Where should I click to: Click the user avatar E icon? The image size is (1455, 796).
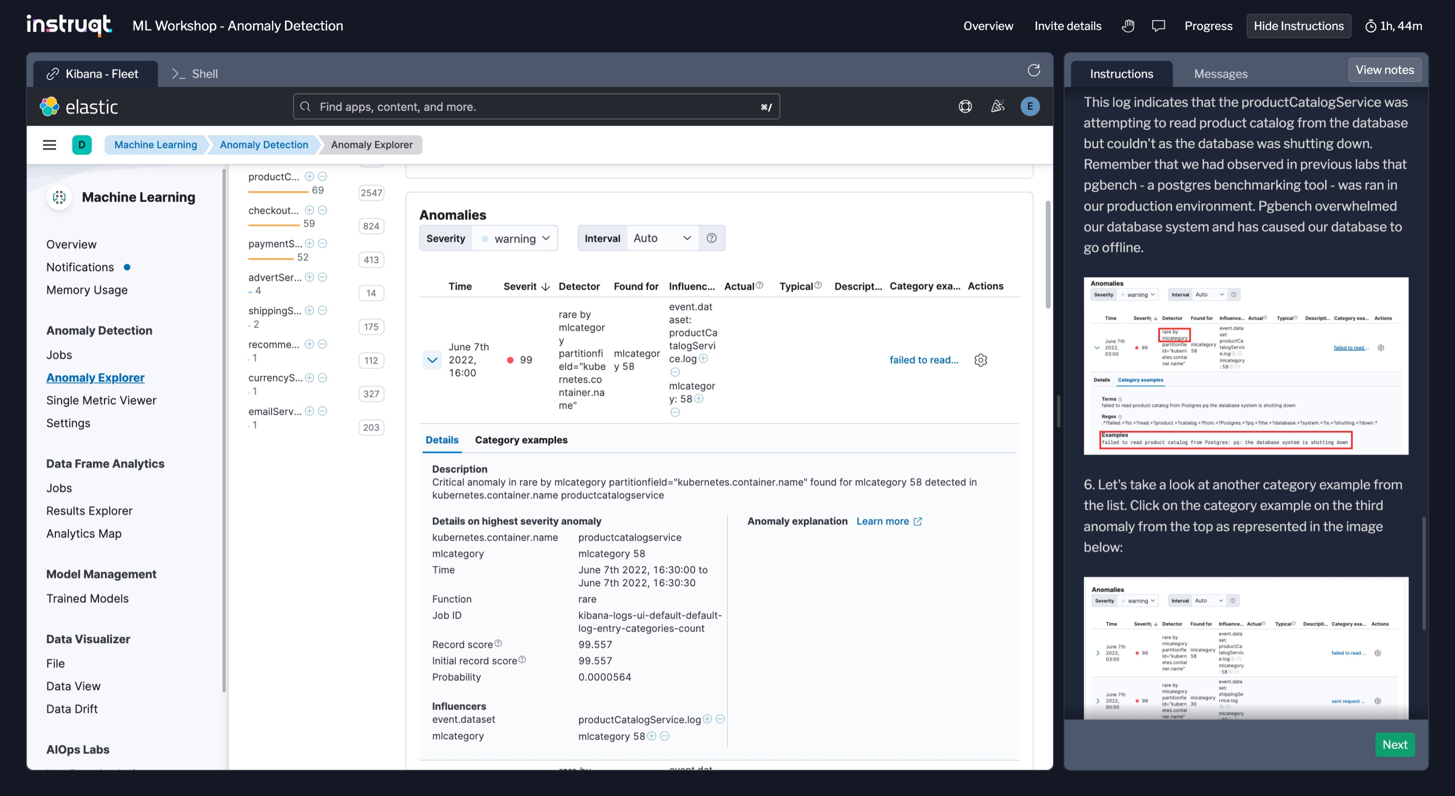coord(1030,106)
